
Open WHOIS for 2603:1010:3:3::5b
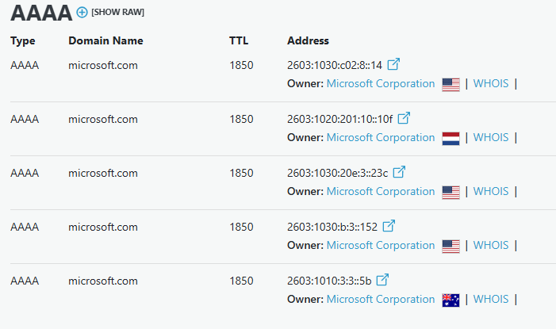tap(491, 299)
